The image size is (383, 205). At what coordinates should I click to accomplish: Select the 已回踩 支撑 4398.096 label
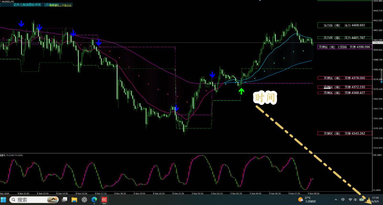tap(345, 47)
